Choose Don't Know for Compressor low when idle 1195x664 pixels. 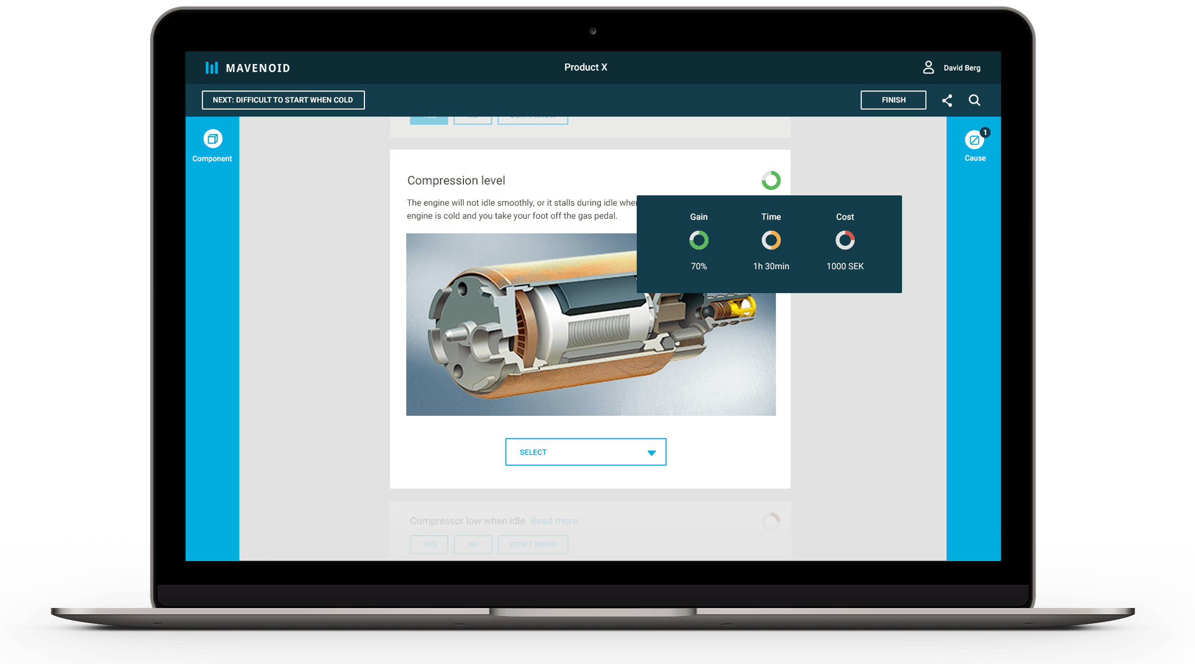coord(532,544)
